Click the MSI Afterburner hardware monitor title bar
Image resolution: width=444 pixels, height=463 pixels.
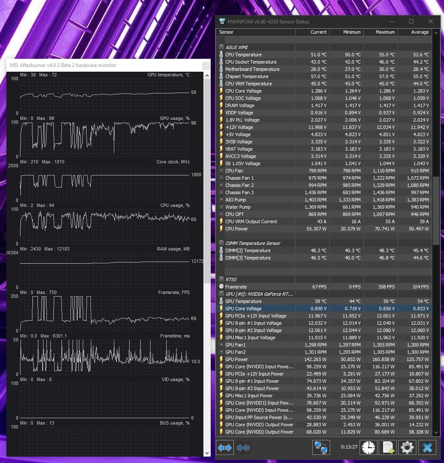[x=108, y=65]
